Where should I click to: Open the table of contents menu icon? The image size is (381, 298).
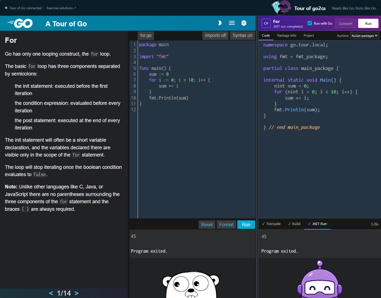coord(232,23)
